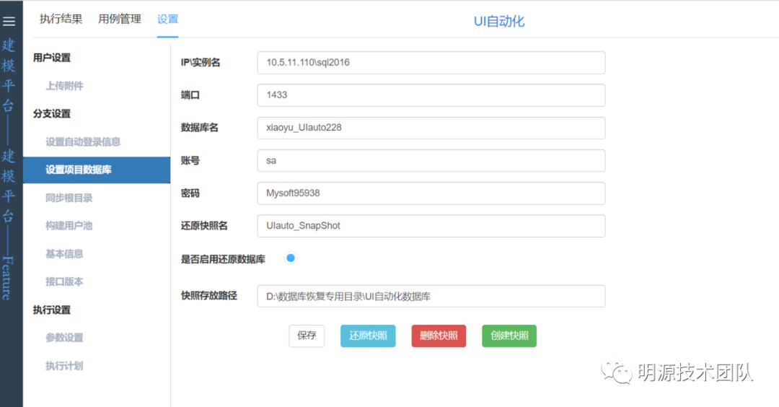
Task: Focus the 端口 input with 1433
Action: coord(431,95)
